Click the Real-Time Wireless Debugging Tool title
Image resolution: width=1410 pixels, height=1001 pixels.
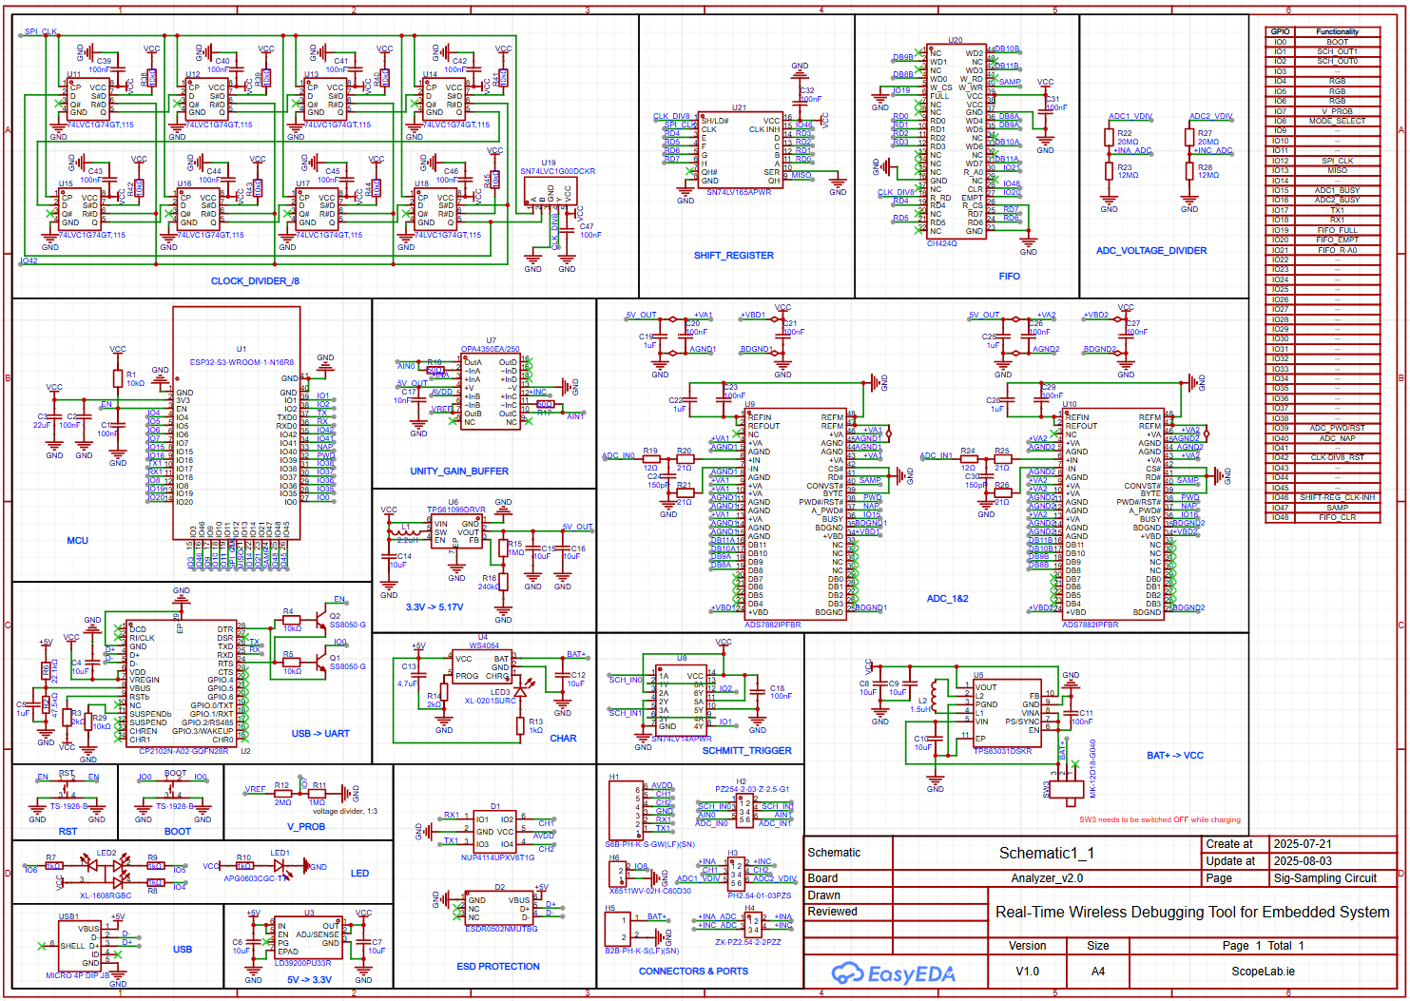pyautogui.click(x=1192, y=913)
